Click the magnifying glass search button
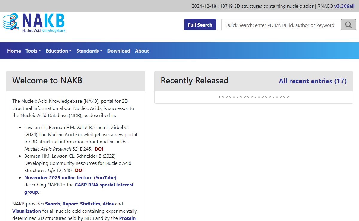Image resolution: width=359 pixels, height=221 pixels. (348, 25)
